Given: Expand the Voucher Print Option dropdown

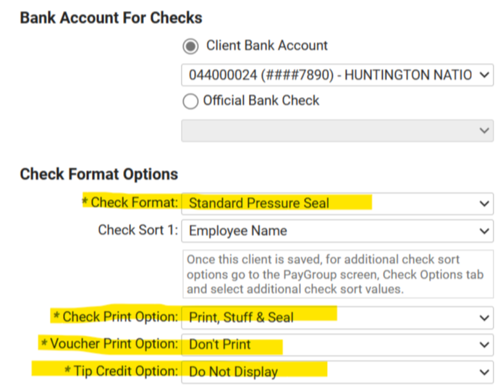Looking at the screenshot, I should click(x=336, y=344).
